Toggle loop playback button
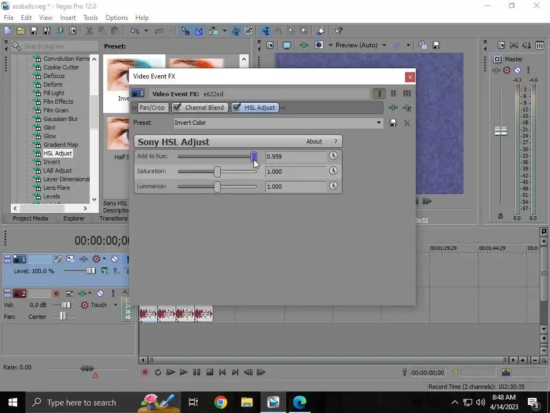Viewport: 550px width, 413px height. pos(157,372)
